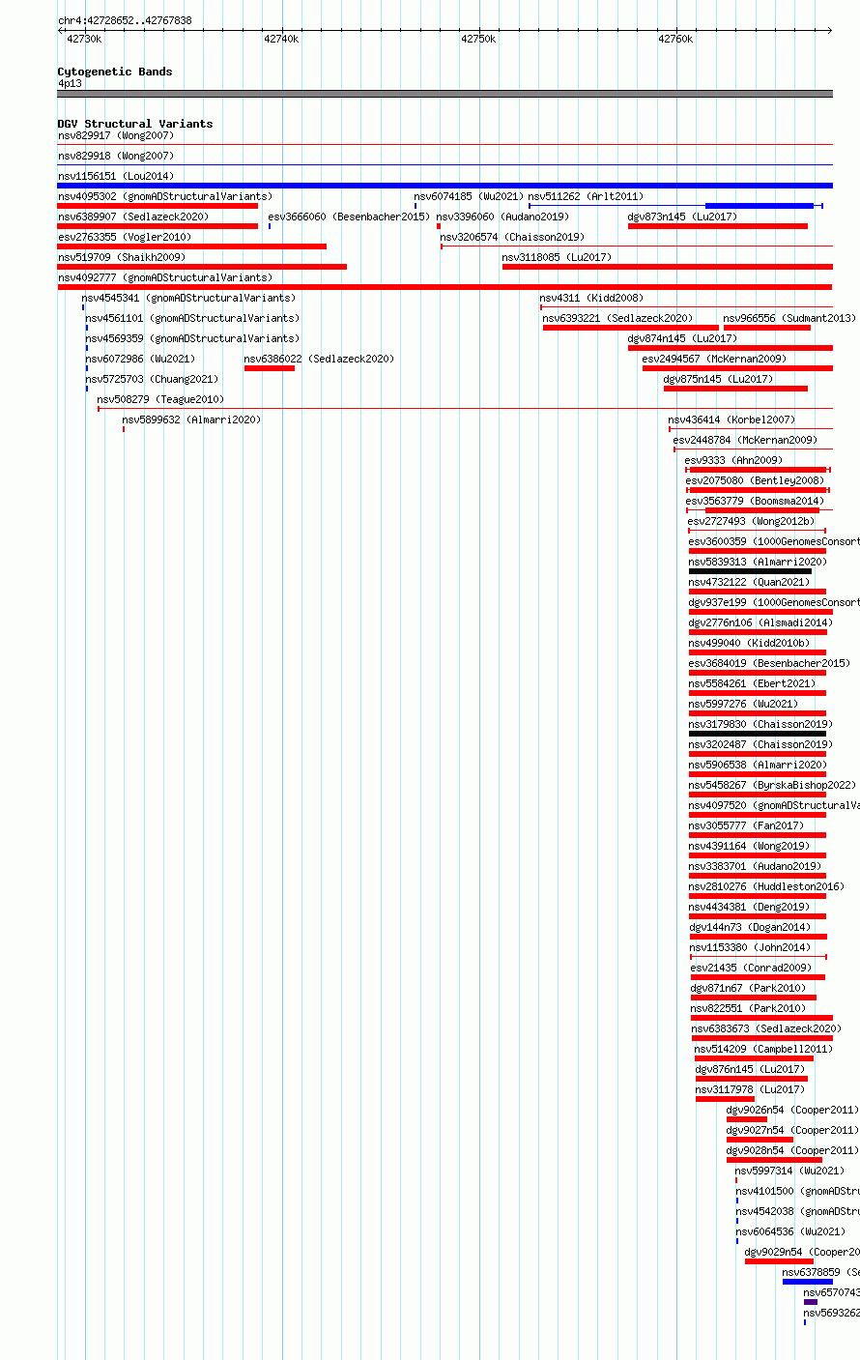Screen dimensions: 860x1360
Task: Open nsv511262 (Arlt2011) variant
Action: (586, 196)
